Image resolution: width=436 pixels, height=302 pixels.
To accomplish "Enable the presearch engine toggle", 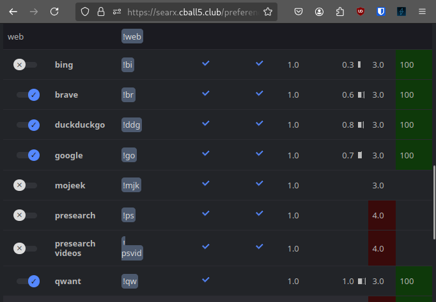I will (x=25, y=215).
